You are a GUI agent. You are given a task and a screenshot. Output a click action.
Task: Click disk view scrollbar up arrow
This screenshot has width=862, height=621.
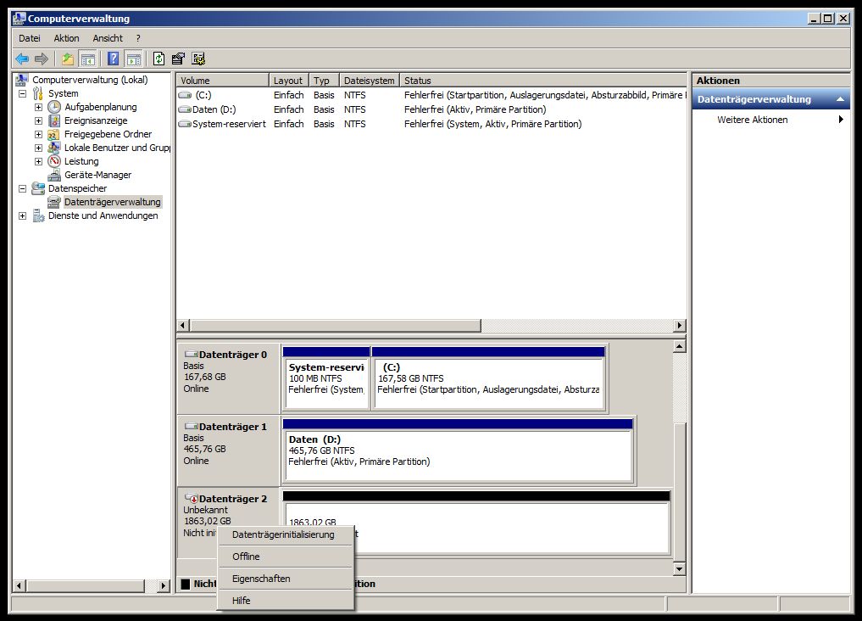click(680, 346)
